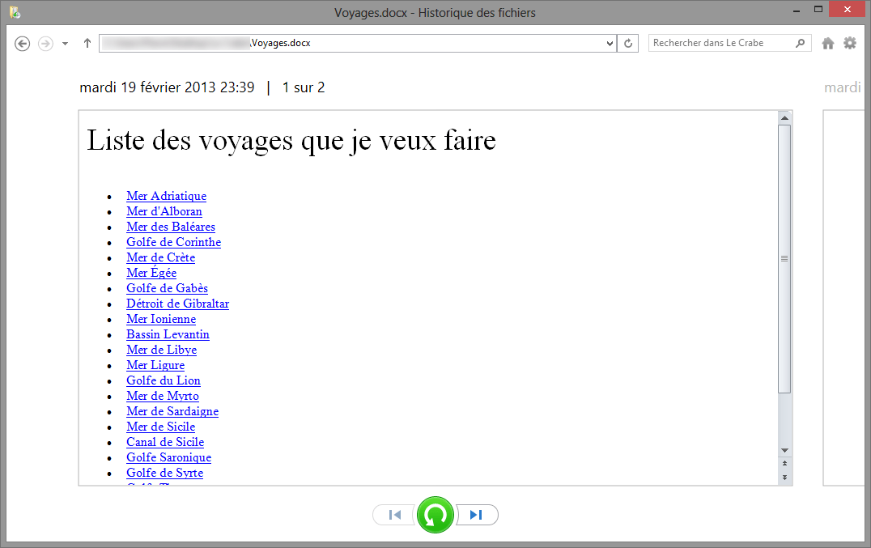Click the address bar showing Voyages.docx
871x548 pixels.
pos(357,44)
